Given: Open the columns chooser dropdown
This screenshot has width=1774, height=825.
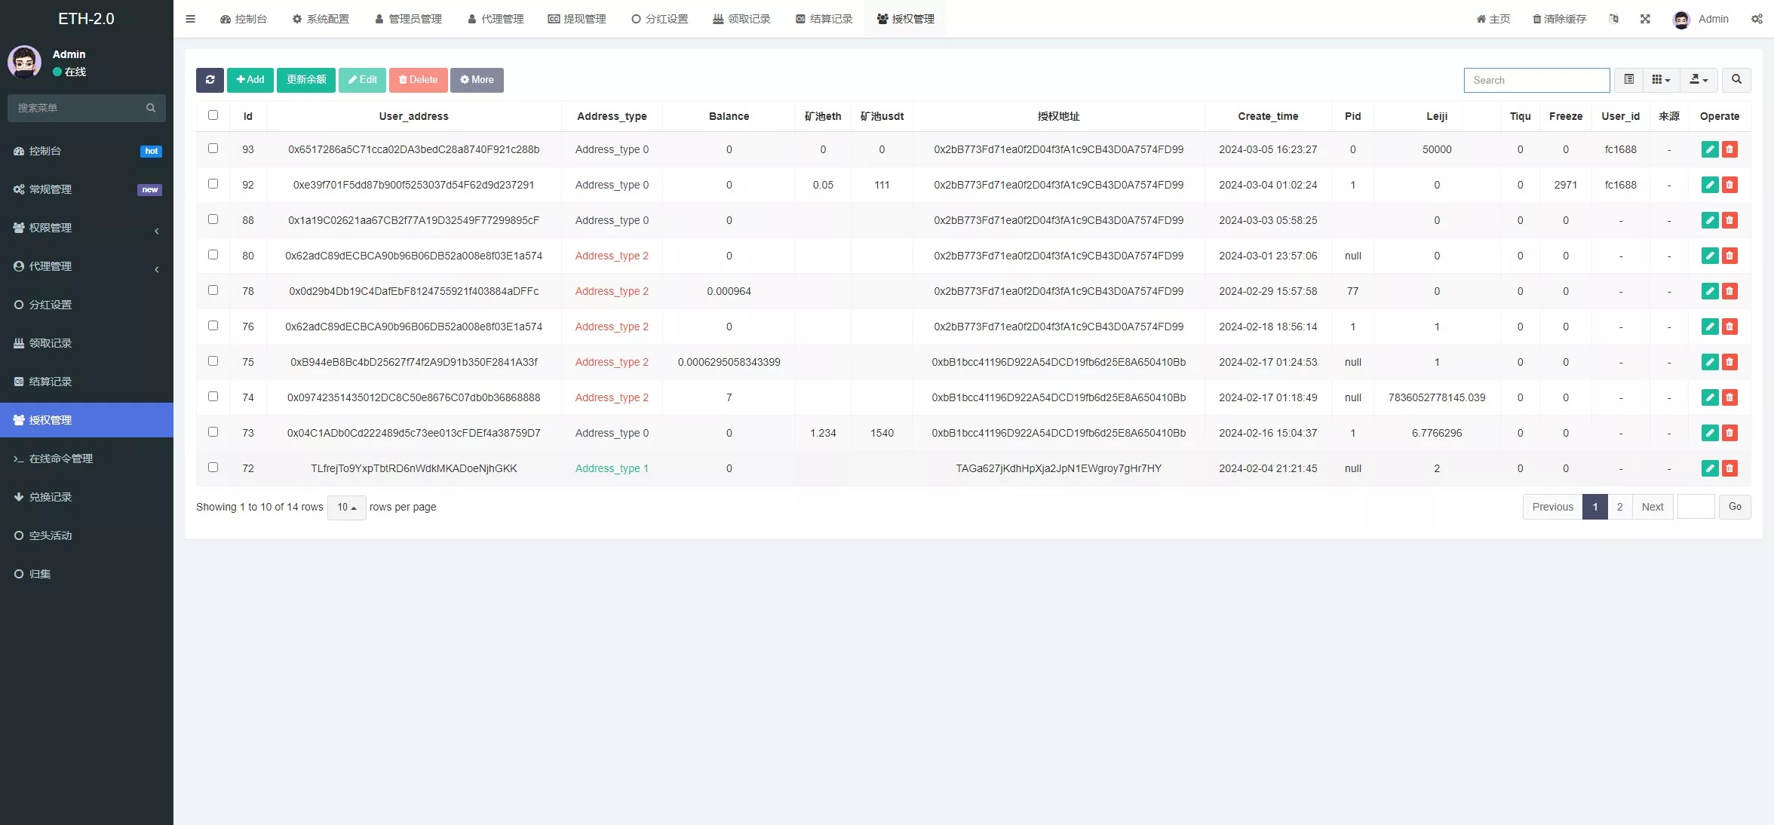Looking at the screenshot, I should click(x=1660, y=80).
